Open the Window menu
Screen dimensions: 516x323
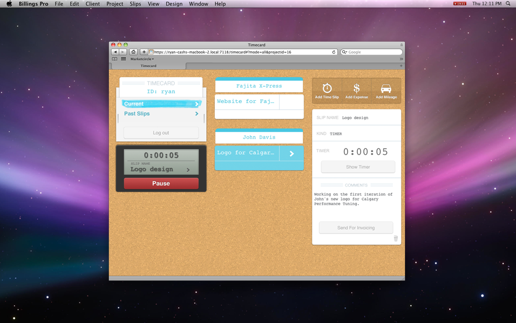[x=199, y=4]
